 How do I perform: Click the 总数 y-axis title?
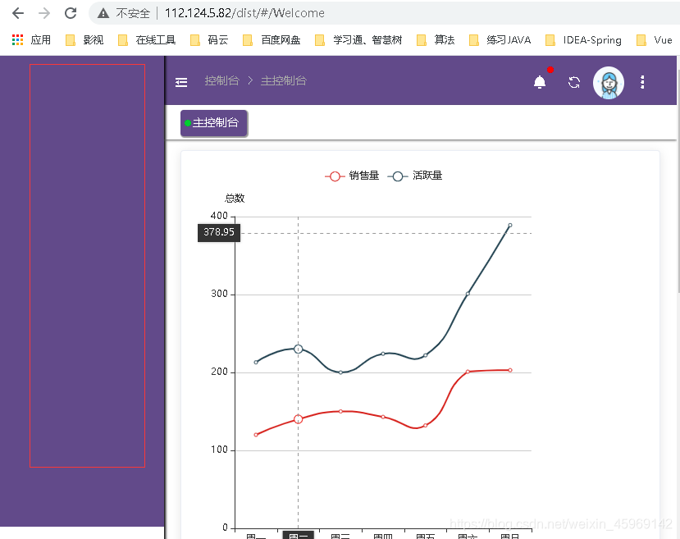point(235,199)
